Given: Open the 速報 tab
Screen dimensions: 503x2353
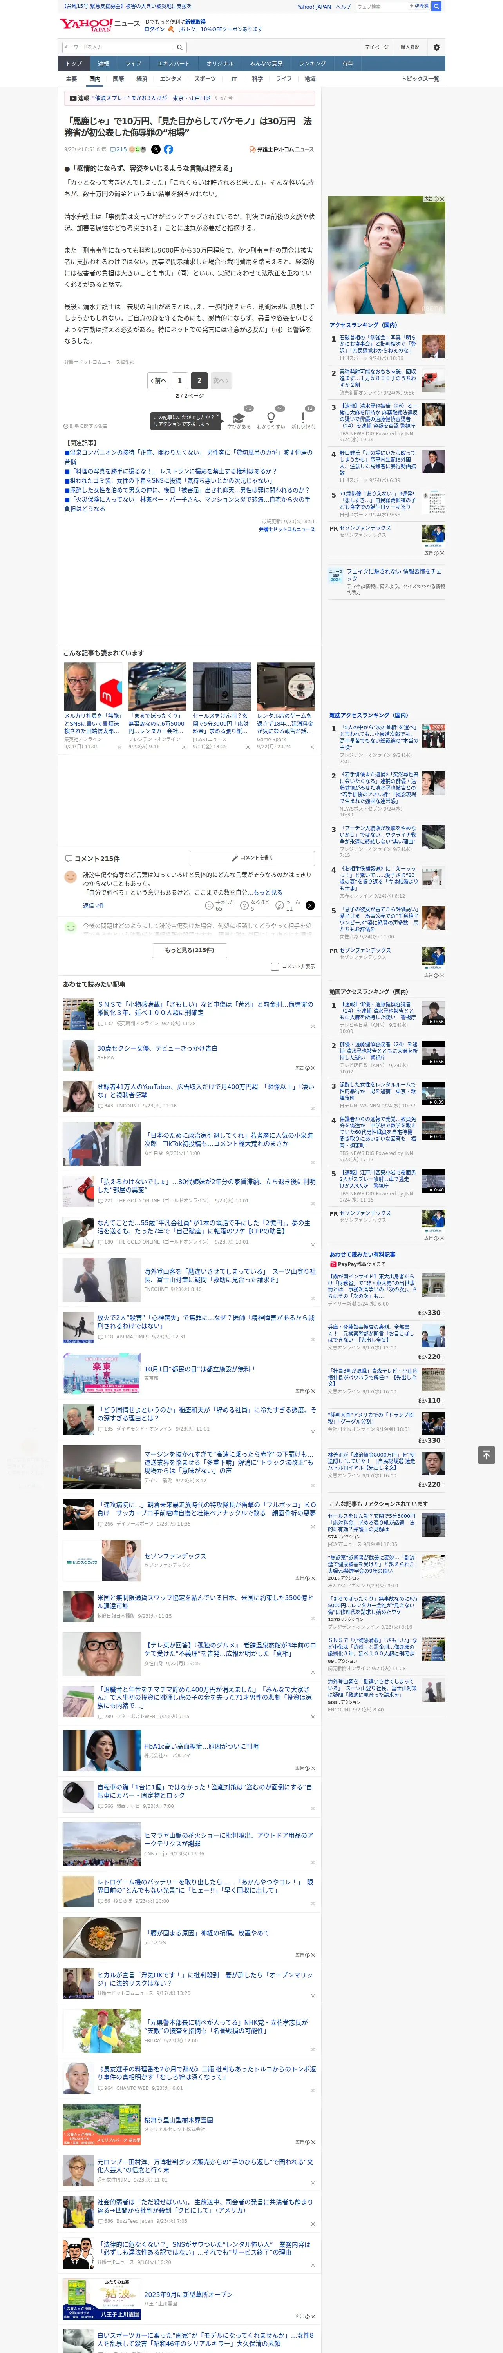Looking at the screenshot, I should click(x=103, y=64).
